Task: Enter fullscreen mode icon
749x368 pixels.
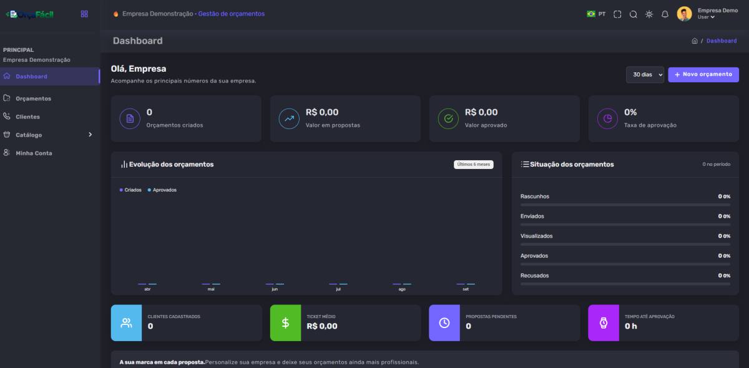Action: click(617, 14)
